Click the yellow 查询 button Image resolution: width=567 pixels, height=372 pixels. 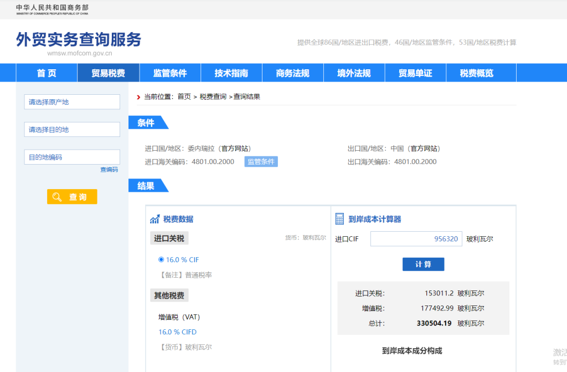coord(72,197)
